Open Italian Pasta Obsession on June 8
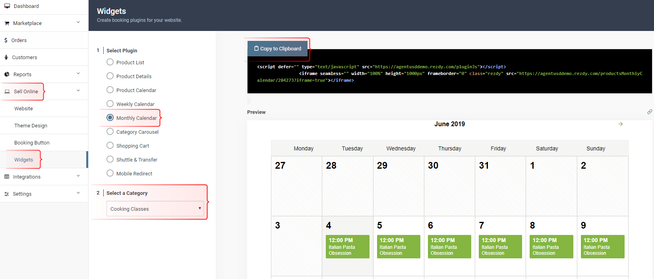Screen dimensions: 654x279 click(x=551, y=246)
